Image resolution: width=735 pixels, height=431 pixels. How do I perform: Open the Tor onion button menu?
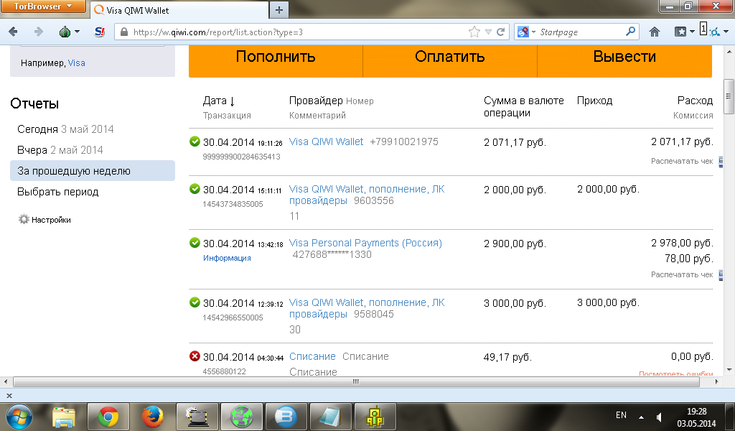point(69,32)
